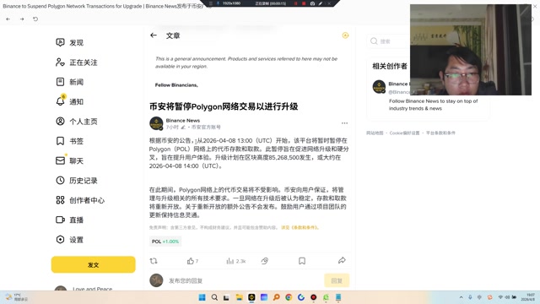Open the 个人主页 profile sidebar item
540x304 pixels.
point(77,122)
